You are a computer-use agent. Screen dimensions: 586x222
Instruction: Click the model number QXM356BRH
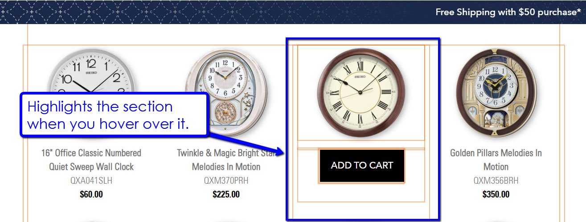(x=496, y=181)
